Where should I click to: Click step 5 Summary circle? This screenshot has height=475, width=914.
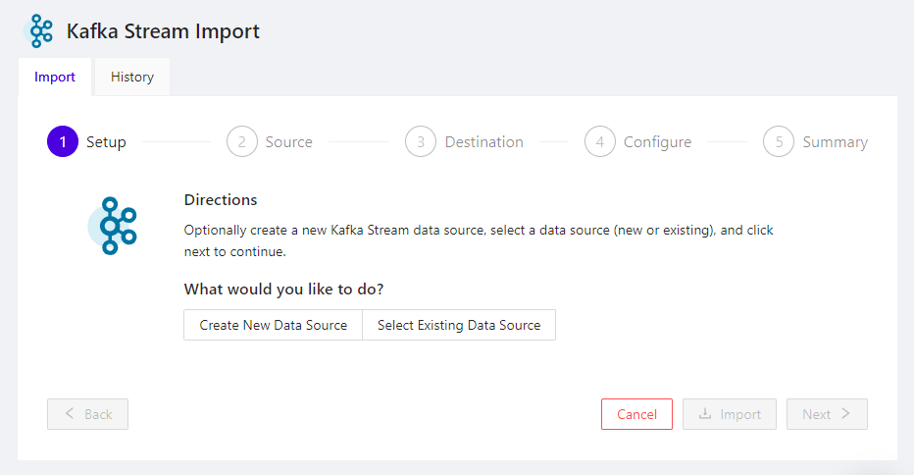[779, 142]
